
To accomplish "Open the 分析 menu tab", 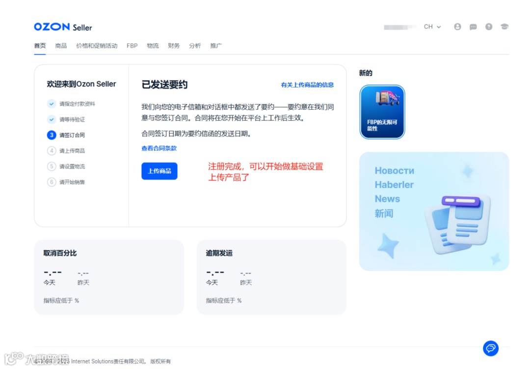I will 195,46.
